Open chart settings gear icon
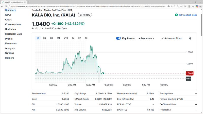Viewport: 203px width, 114px height. [x=190, y=39]
